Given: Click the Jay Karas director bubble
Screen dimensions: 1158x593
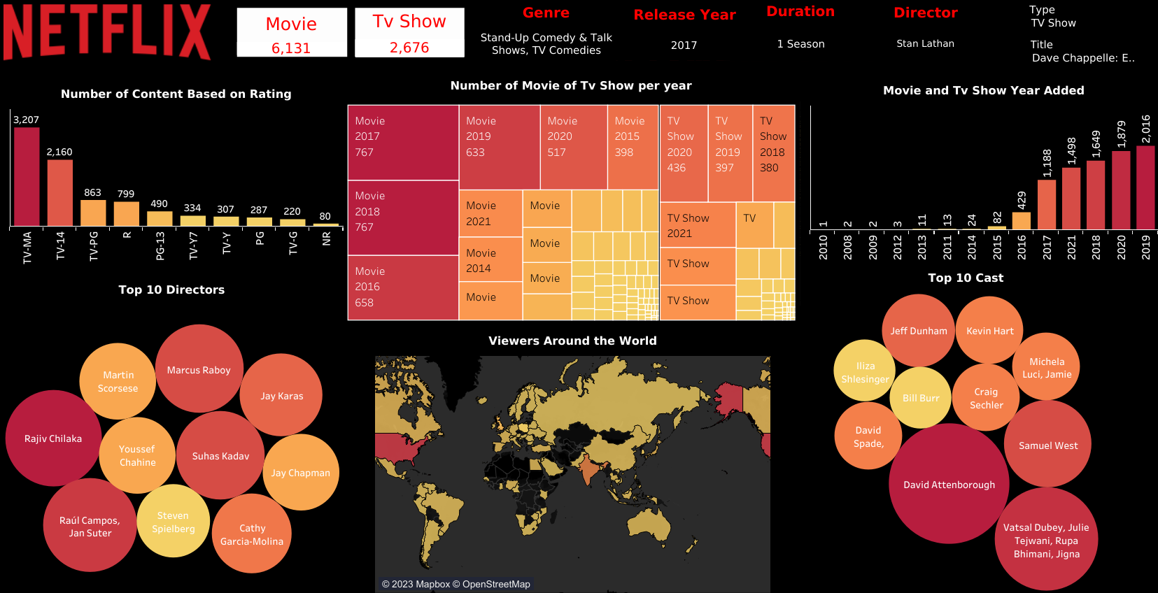Looking at the screenshot, I should (x=281, y=395).
